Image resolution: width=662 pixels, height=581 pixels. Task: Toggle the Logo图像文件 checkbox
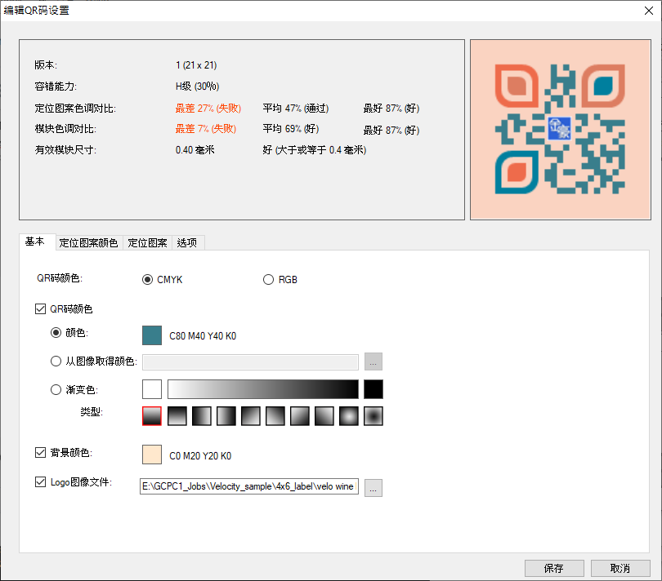click(x=40, y=482)
